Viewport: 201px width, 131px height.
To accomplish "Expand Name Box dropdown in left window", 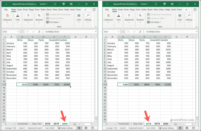I will pyautogui.click(x=18, y=32).
